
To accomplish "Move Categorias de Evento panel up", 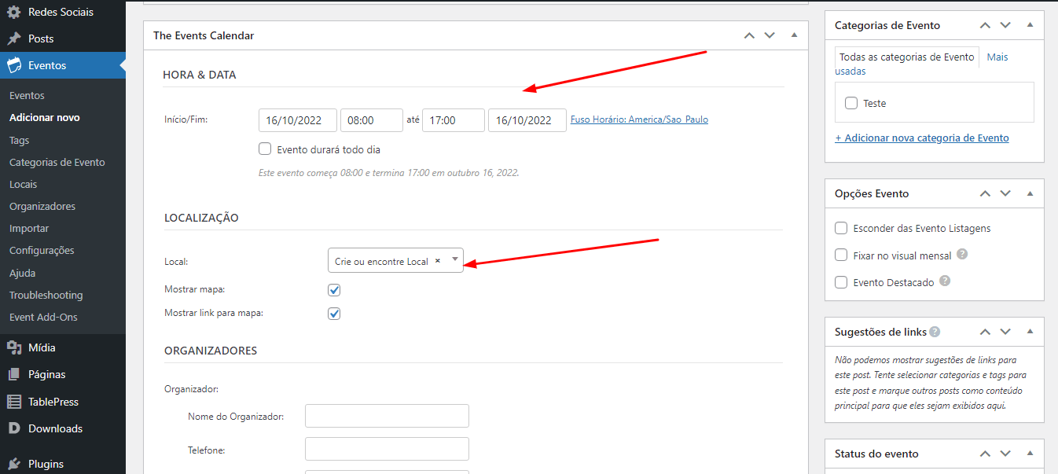I will click(985, 25).
